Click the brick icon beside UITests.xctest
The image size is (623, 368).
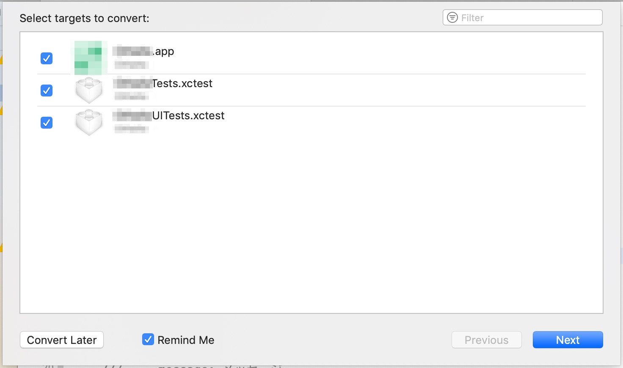pyautogui.click(x=89, y=122)
